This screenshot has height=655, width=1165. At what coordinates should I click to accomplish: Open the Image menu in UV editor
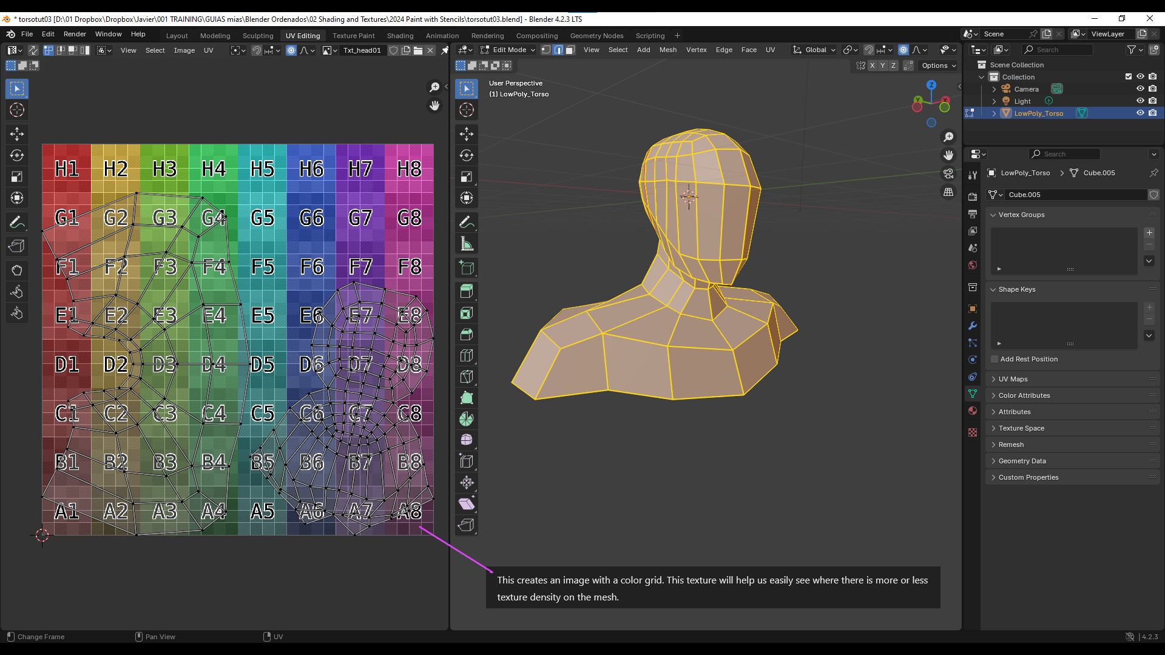pos(184,50)
